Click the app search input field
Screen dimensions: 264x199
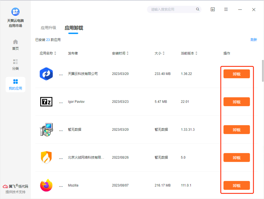point(172,10)
